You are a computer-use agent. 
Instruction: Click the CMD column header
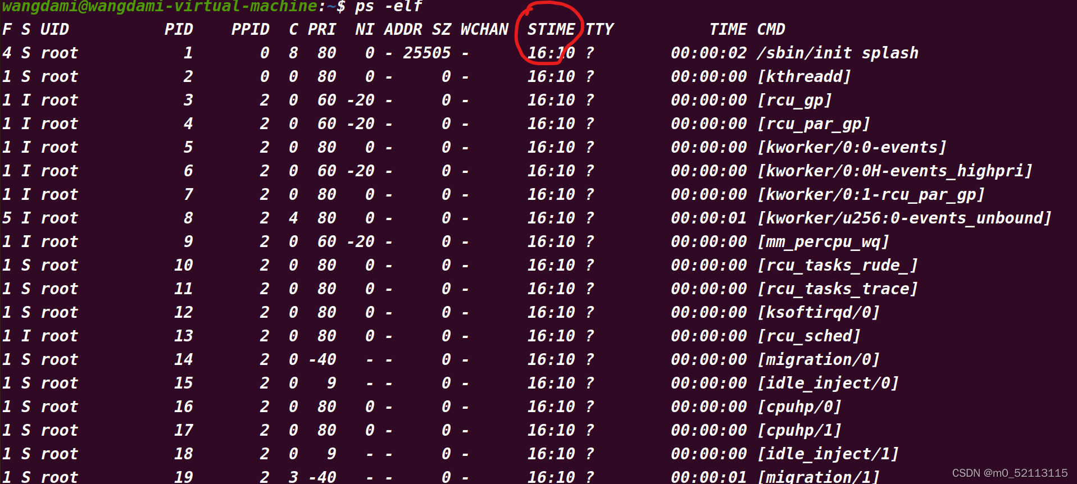(x=771, y=29)
